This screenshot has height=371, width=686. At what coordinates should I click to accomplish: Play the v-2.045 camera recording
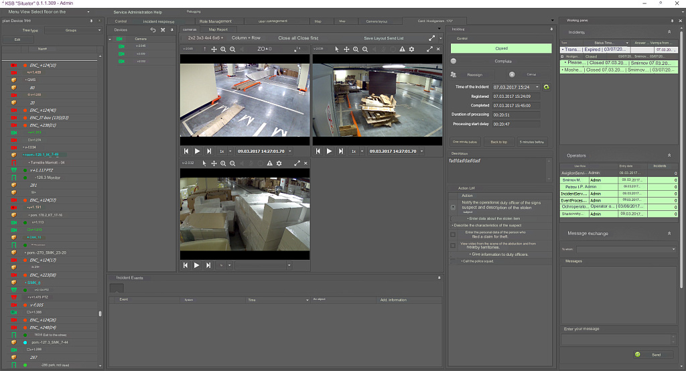(197, 151)
